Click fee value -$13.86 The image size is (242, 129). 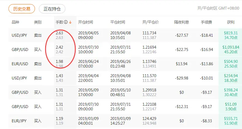coord(206,64)
